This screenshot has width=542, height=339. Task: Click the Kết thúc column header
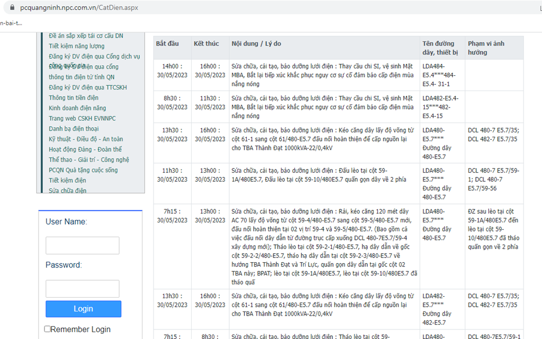[x=206, y=43]
